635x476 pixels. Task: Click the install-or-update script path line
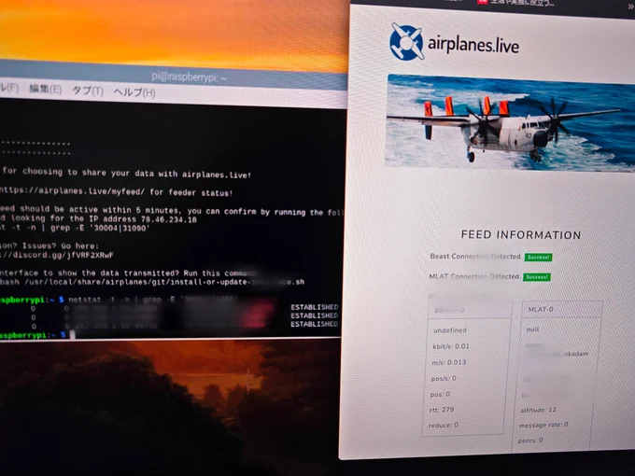[152, 282]
